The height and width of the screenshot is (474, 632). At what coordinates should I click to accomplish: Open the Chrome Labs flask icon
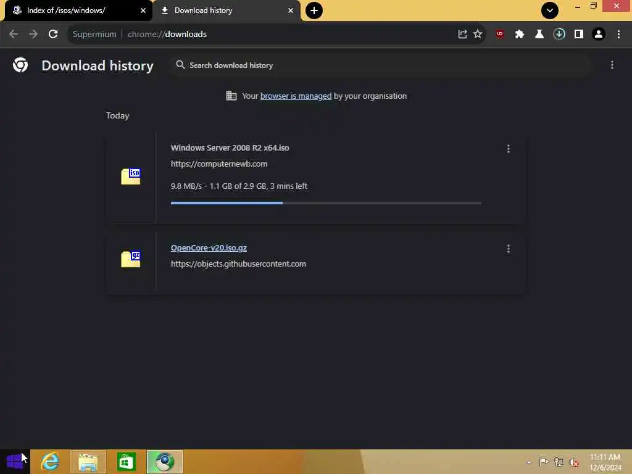pyautogui.click(x=539, y=35)
